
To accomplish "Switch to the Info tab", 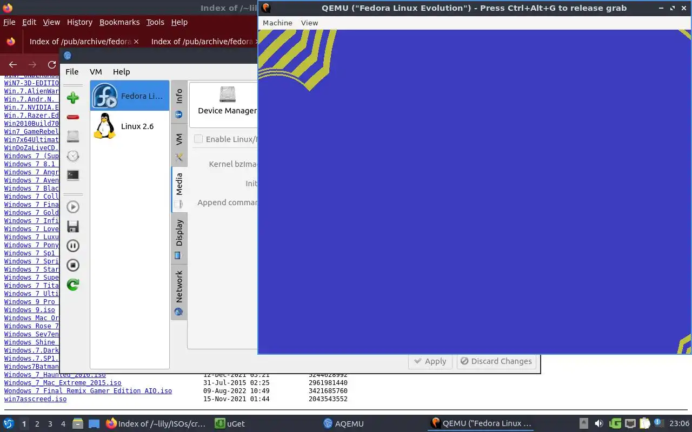I will (179, 103).
